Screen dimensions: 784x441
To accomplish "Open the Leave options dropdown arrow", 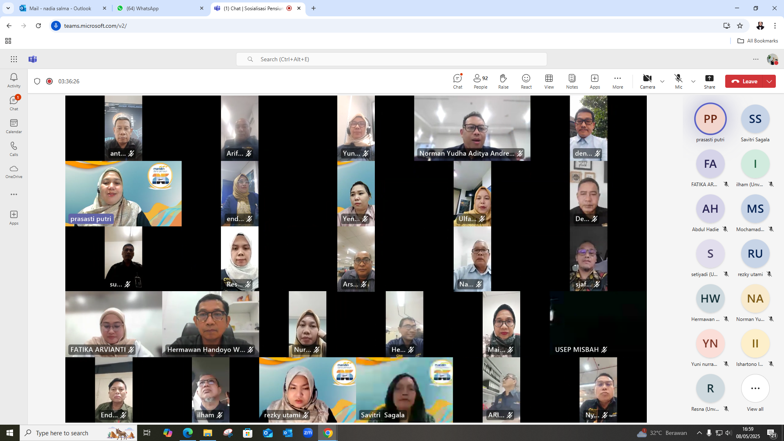I will (769, 81).
